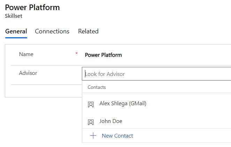Click contact icon beside John Doe

pyautogui.click(x=91, y=122)
